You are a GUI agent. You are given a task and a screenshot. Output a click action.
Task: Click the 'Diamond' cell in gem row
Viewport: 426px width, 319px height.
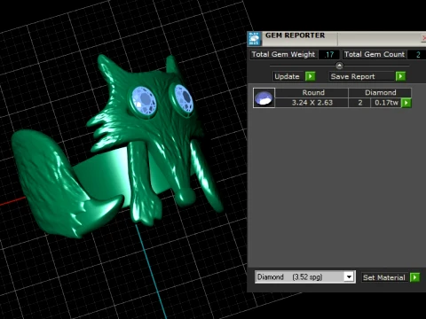(x=380, y=92)
